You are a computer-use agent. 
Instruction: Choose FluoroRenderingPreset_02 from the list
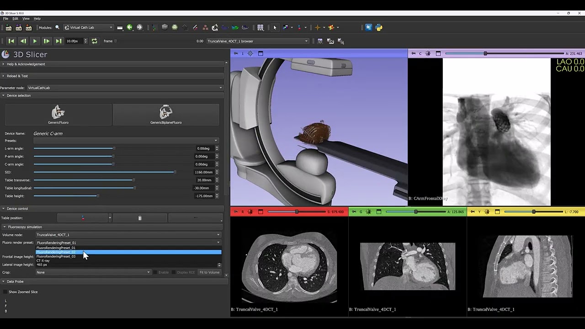128,252
